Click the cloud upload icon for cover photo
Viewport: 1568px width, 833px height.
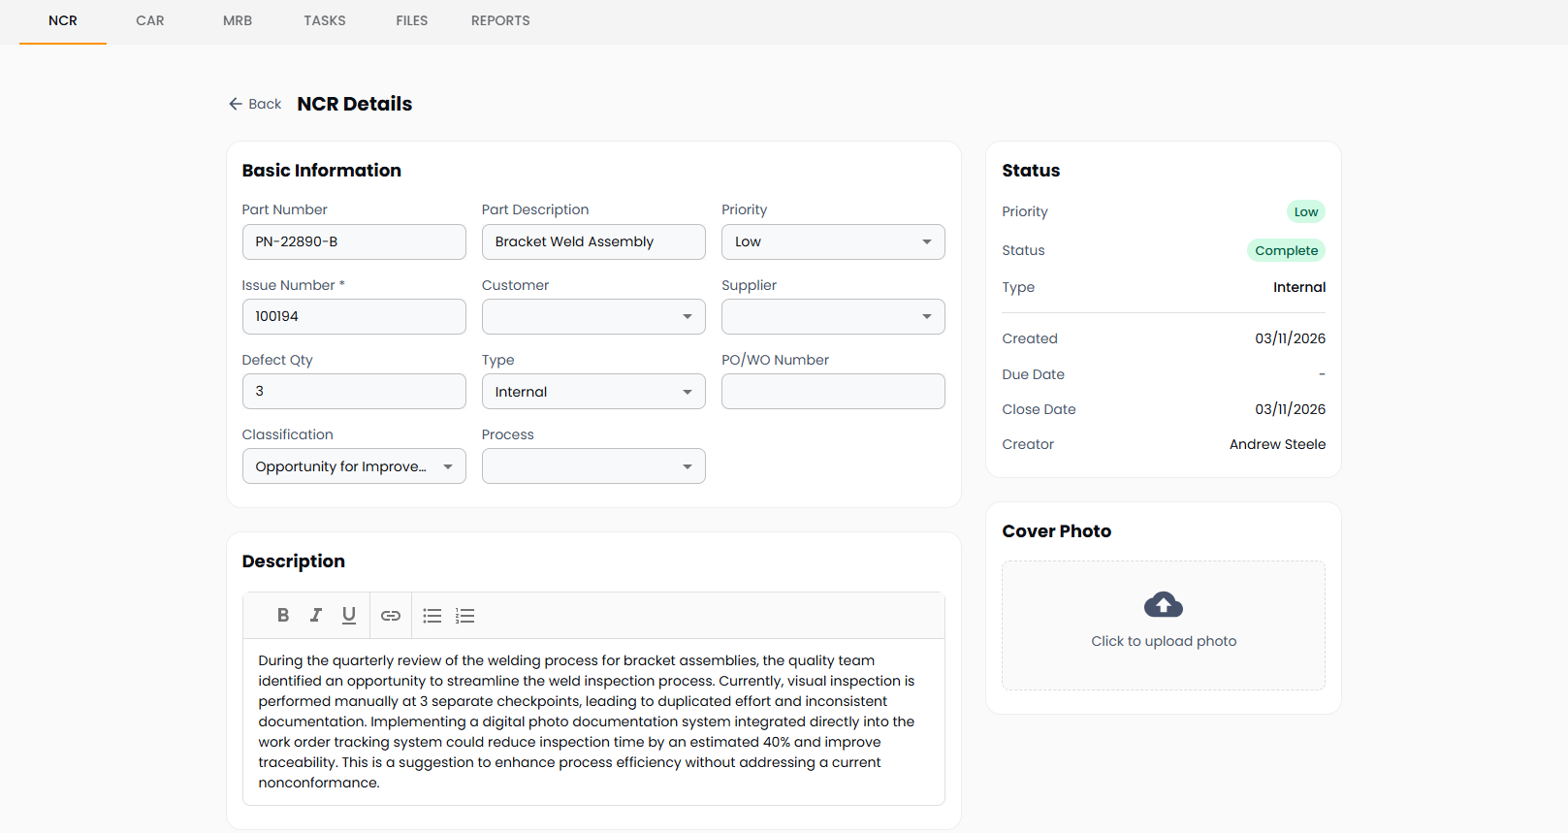pyautogui.click(x=1163, y=605)
